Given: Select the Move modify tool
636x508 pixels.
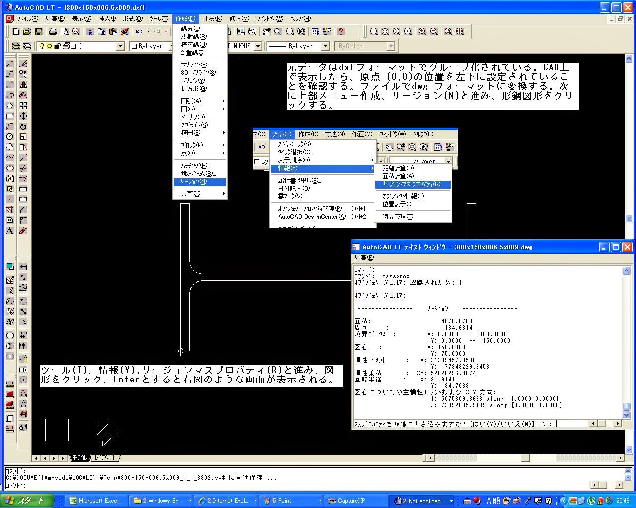Looking at the screenshot, I should coord(23,115).
